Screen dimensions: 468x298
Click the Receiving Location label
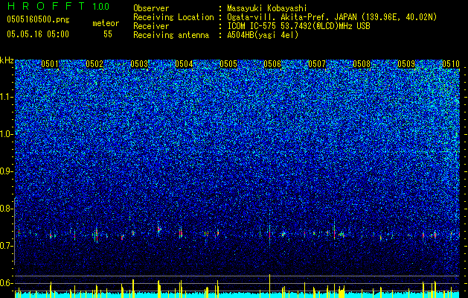click(173, 17)
